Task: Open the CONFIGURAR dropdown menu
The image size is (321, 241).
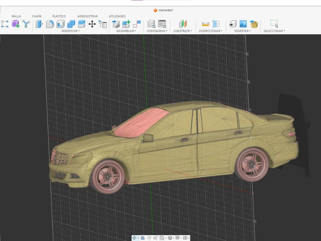Action: click(157, 31)
